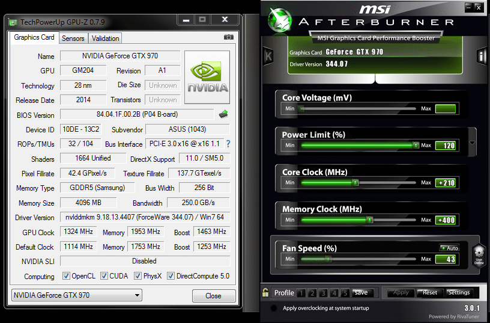Click the Memory Clock slider handle
The height and width of the screenshot is (323, 490).
point(370,220)
